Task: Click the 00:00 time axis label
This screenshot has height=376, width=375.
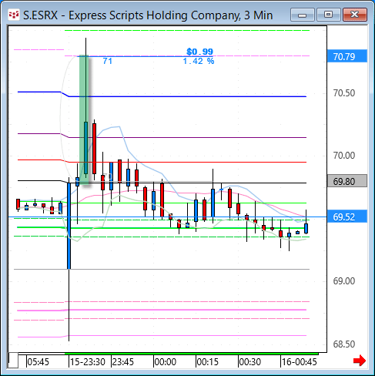Action: point(166,362)
